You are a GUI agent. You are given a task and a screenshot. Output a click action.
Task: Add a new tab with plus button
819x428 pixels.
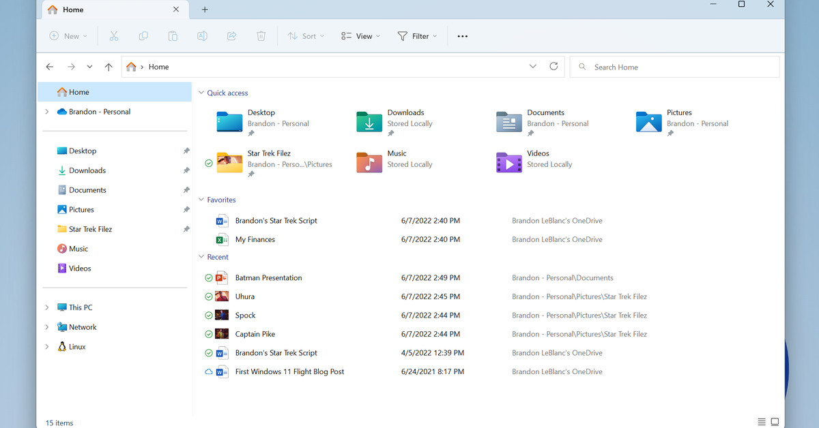pyautogui.click(x=205, y=10)
